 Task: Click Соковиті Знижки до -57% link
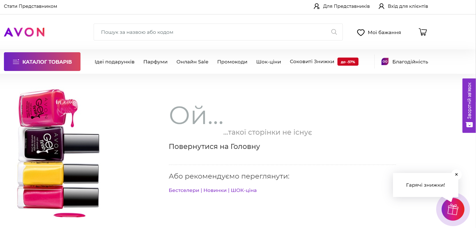312,62
